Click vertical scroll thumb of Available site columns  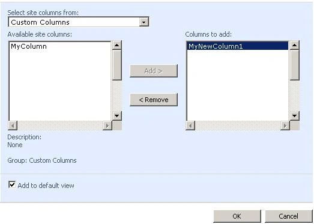116,65
